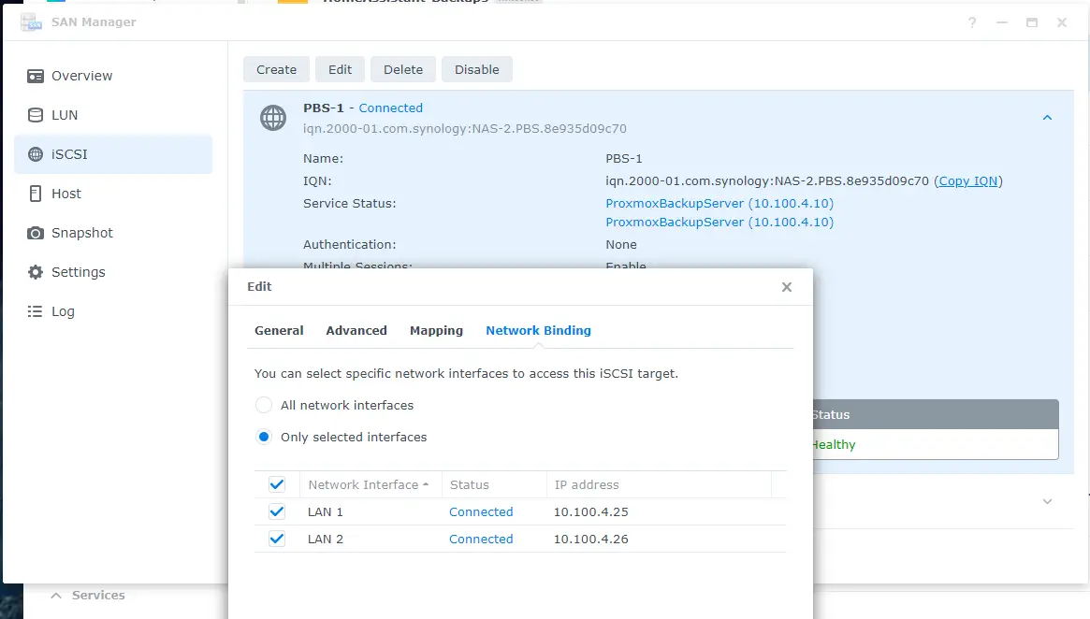Open the Host icon in sidebar

click(x=36, y=194)
